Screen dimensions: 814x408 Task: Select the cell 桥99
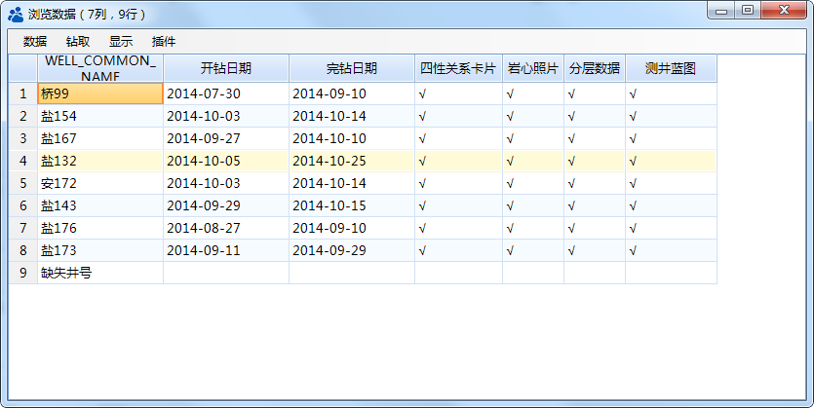pyautogui.click(x=100, y=93)
